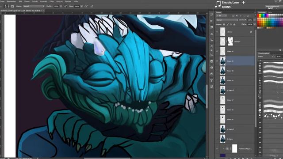Click the Farbton/Sättigung layer mask thumbnail

pyautogui.click(x=234, y=148)
